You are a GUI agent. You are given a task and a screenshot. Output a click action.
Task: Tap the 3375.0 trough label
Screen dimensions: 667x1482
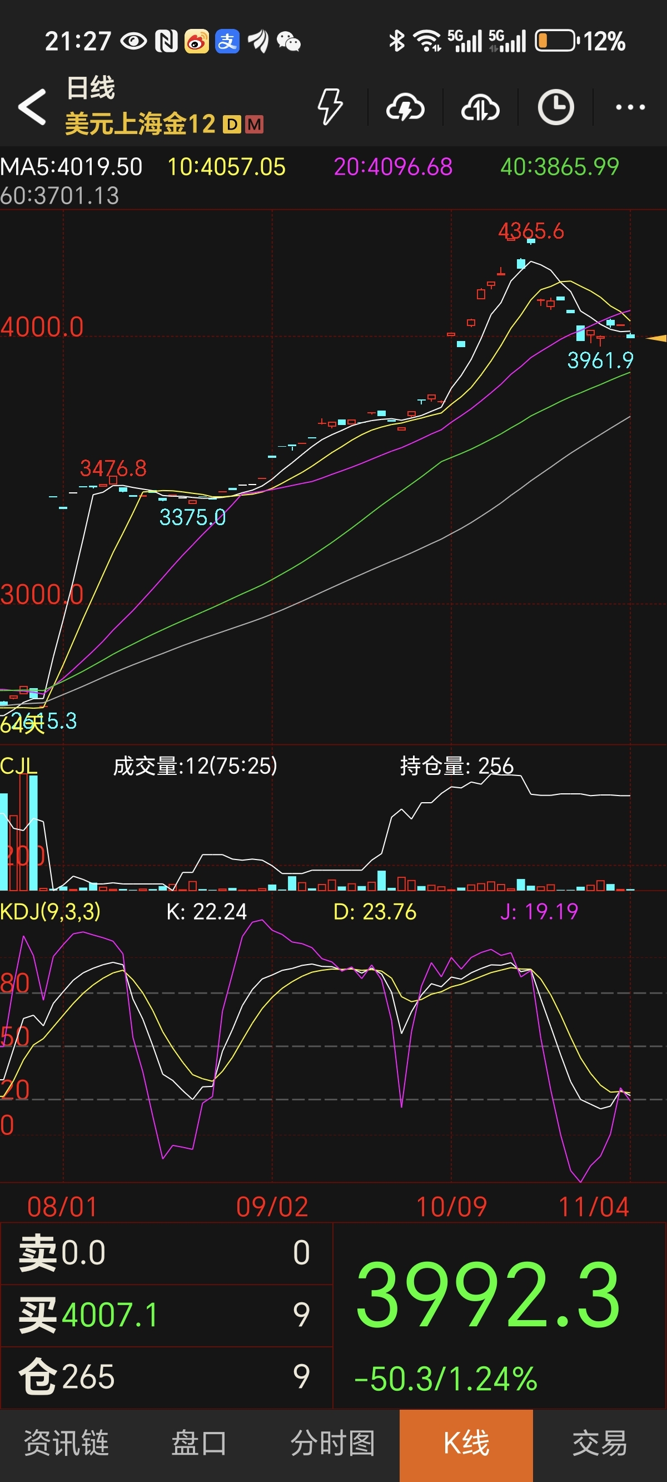point(193,517)
